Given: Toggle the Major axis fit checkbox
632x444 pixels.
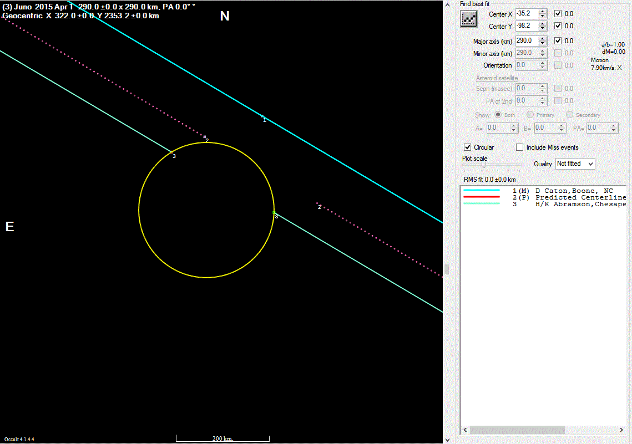Looking at the screenshot, I should click(558, 40).
